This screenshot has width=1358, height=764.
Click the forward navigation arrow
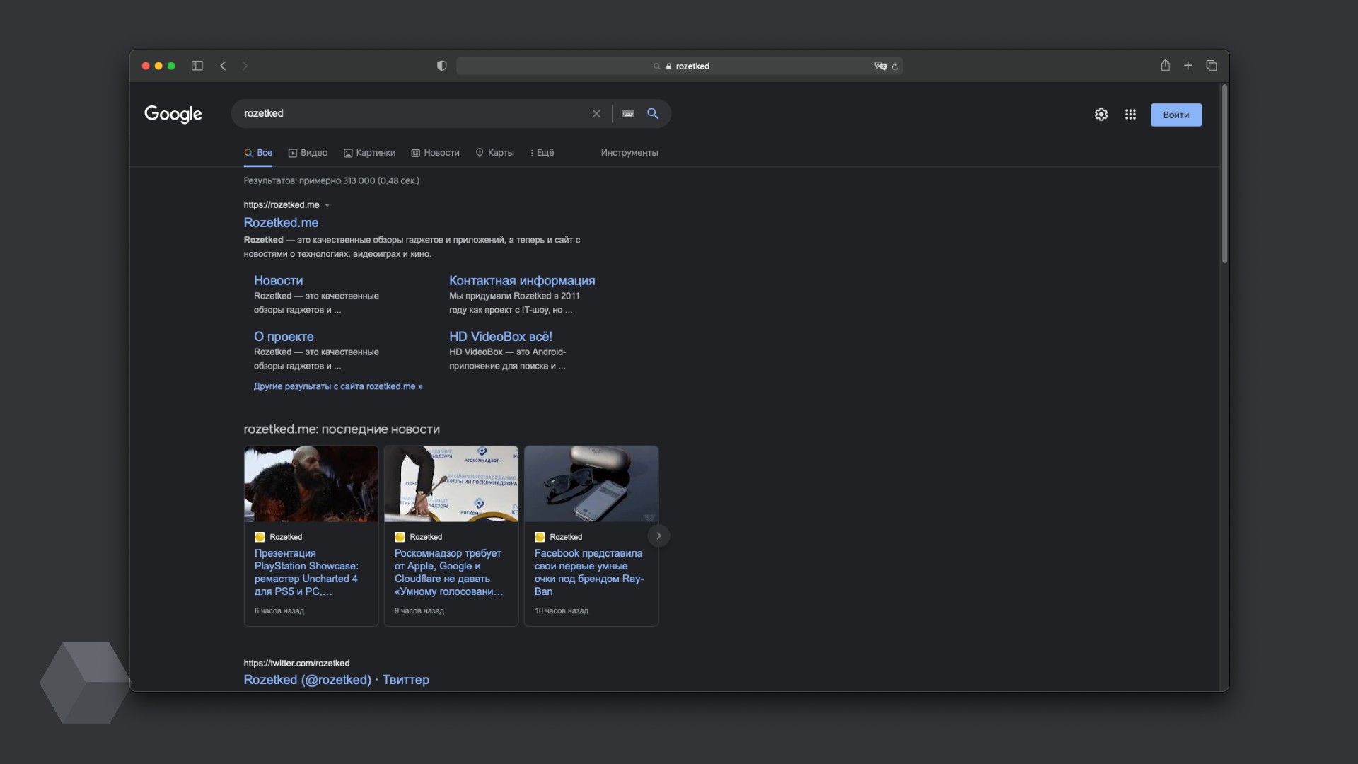tap(245, 66)
